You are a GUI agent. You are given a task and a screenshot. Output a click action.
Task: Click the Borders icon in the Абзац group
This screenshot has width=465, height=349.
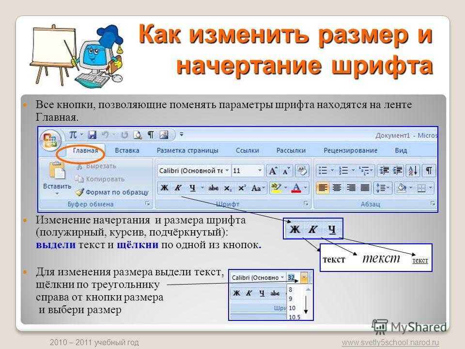tap(421, 188)
